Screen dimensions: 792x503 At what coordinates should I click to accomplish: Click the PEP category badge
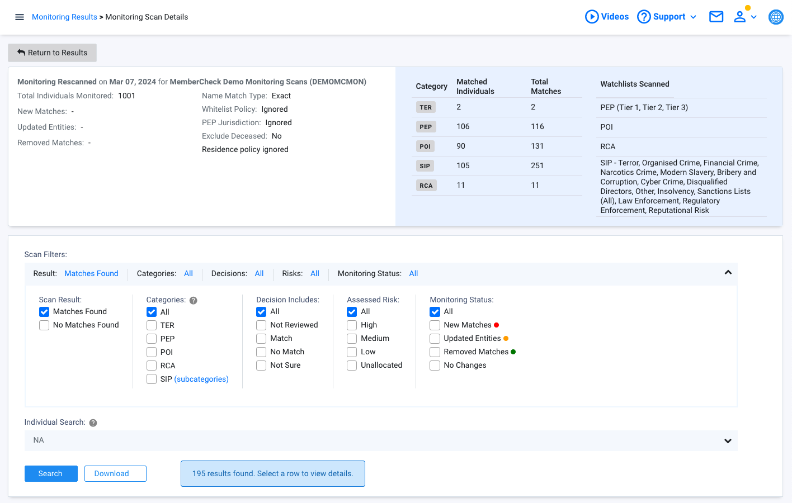(426, 127)
